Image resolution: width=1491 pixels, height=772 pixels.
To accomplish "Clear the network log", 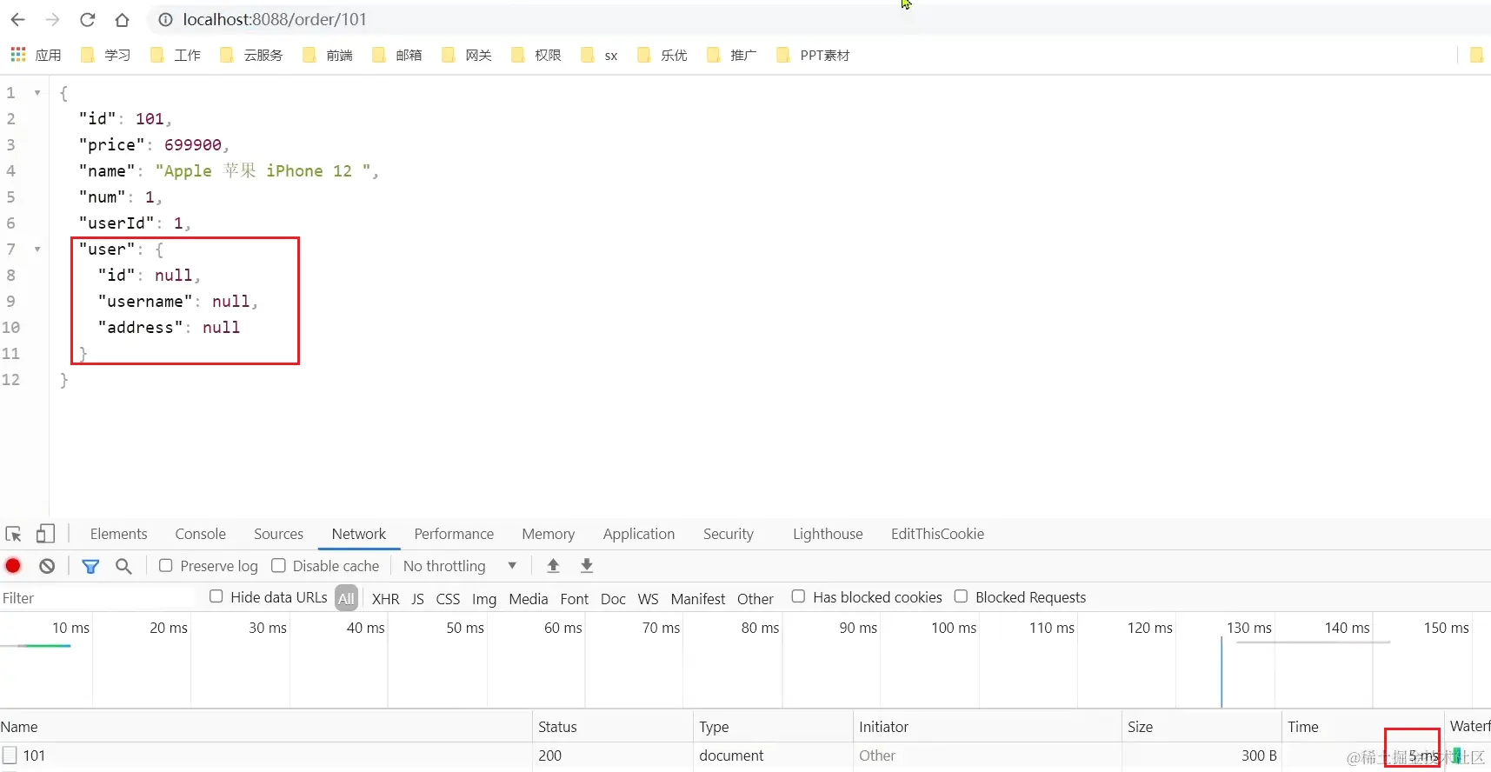I will [47, 566].
